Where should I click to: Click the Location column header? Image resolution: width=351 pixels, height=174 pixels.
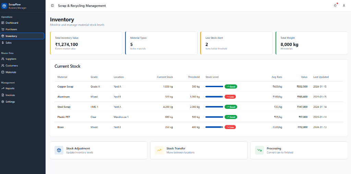point(119,77)
